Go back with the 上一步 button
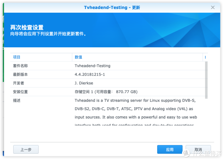Viewport: 223px width, 159px height. [26, 149]
